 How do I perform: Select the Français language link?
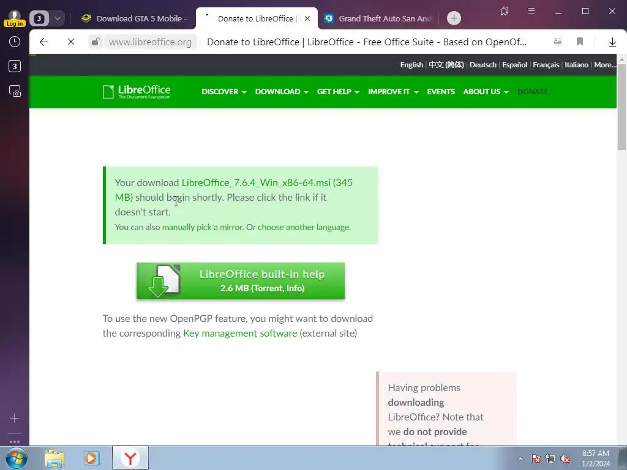546,65
